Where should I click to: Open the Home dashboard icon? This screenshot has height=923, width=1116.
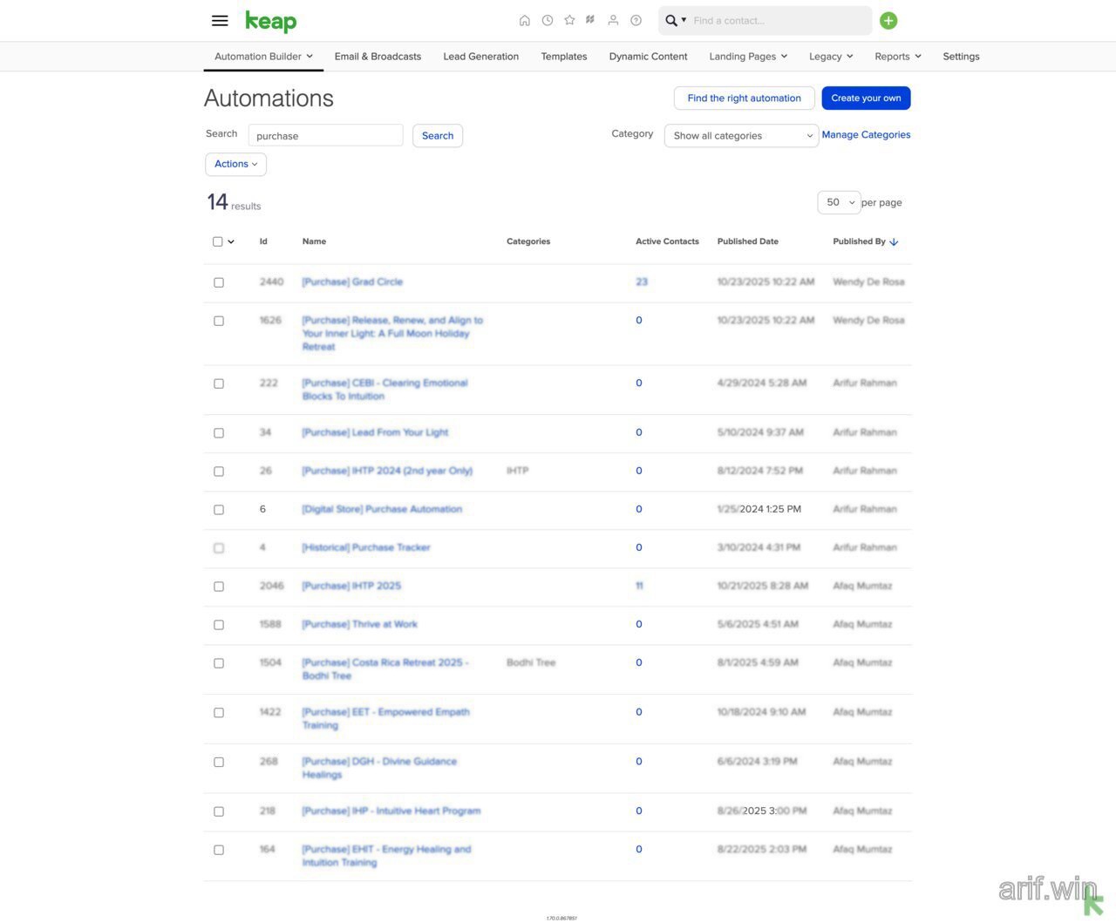[x=525, y=20]
